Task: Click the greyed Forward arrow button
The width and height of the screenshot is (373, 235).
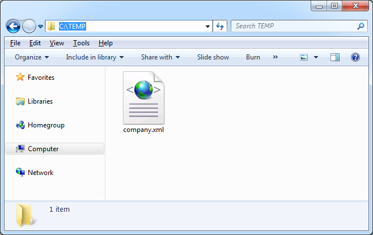Action: pyautogui.click(x=29, y=26)
